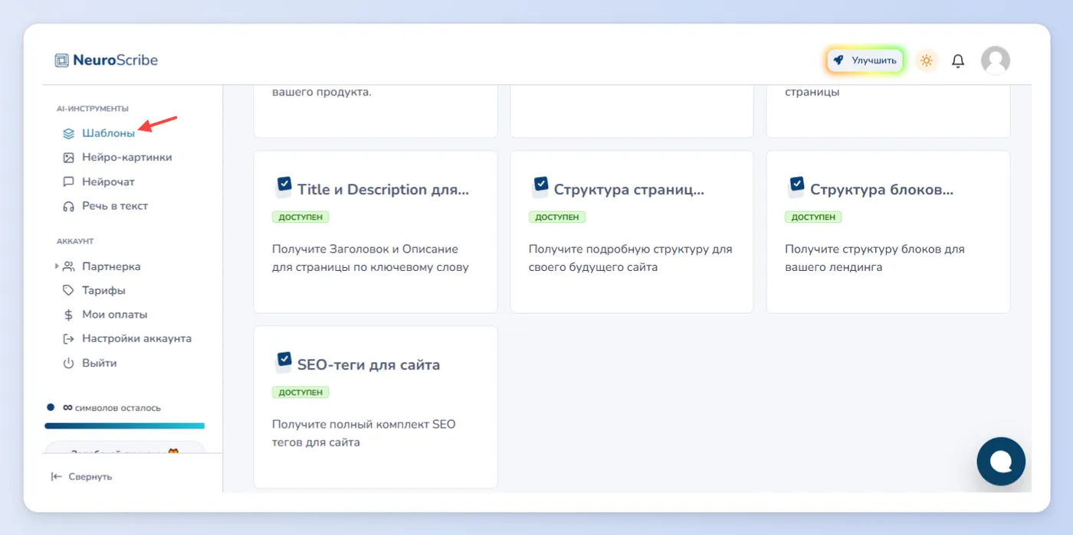This screenshot has width=1073, height=535.
Task: Click the power icon beside Выйти
Action: (68, 363)
